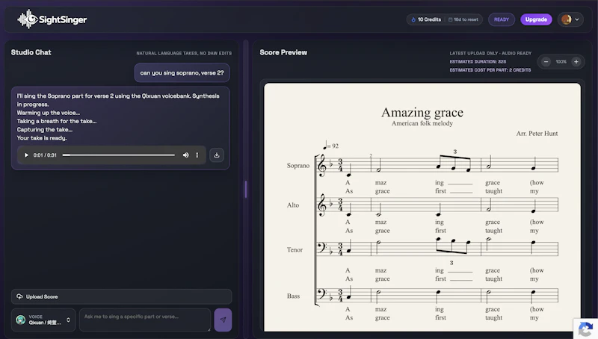Image resolution: width=598 pixels, height=339 pixels.
Task: Focus the 'Ask me to sing' input
Action: [x=145, y=320]
